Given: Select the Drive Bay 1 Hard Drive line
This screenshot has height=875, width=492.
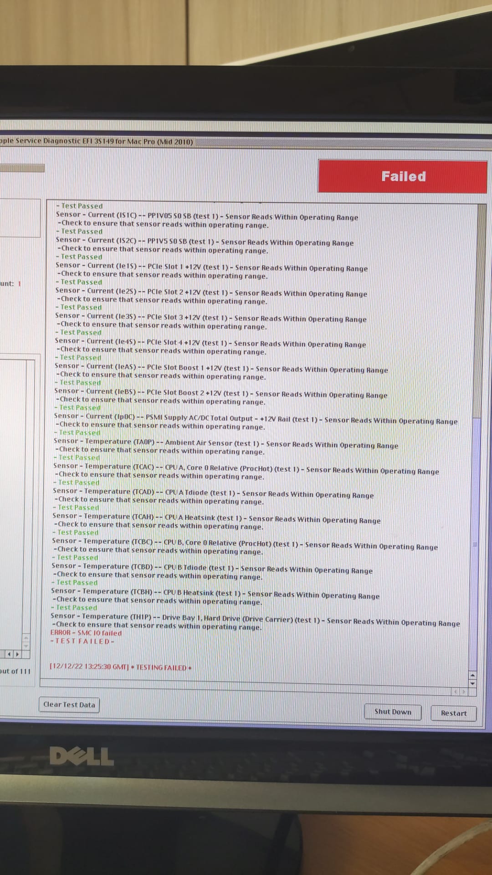Looking at the screenshot, I should point(255,619).
